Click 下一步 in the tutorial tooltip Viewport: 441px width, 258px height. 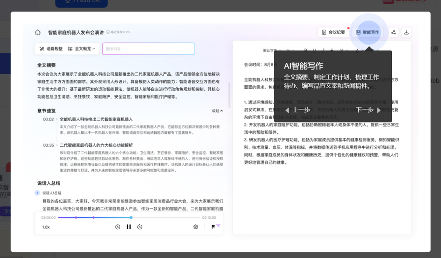click(x=368, y=110)
